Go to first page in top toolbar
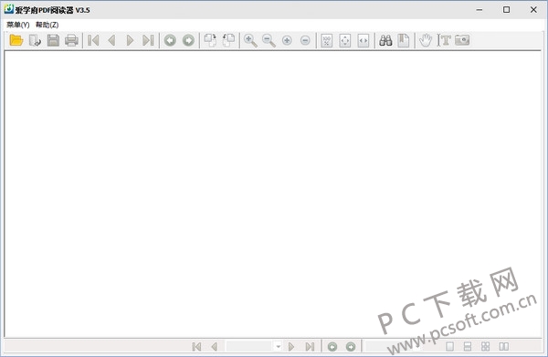This screenshot has height=357, width=548. click(93, 40)
